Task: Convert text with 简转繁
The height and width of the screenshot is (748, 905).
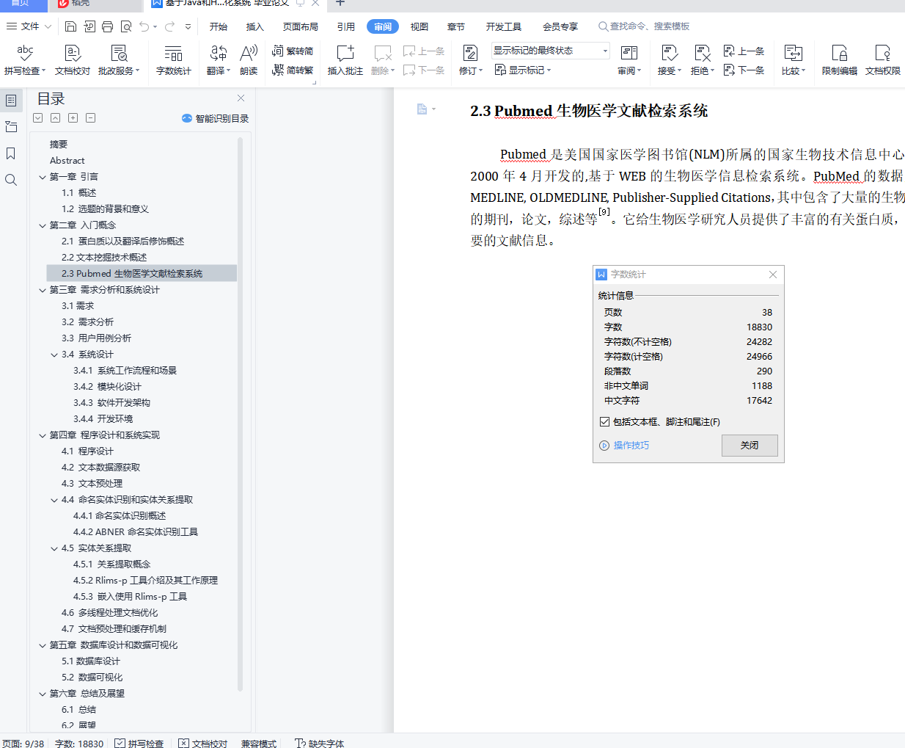Action: tap(293, 70)
